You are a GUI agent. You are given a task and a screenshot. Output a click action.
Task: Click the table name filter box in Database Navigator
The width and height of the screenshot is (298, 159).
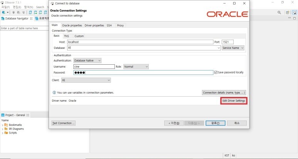(x=25, y=28)
